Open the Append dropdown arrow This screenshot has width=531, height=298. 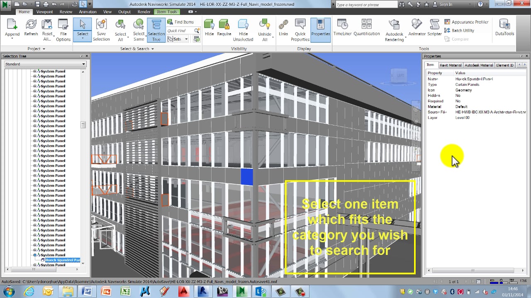tap(12, 39)
